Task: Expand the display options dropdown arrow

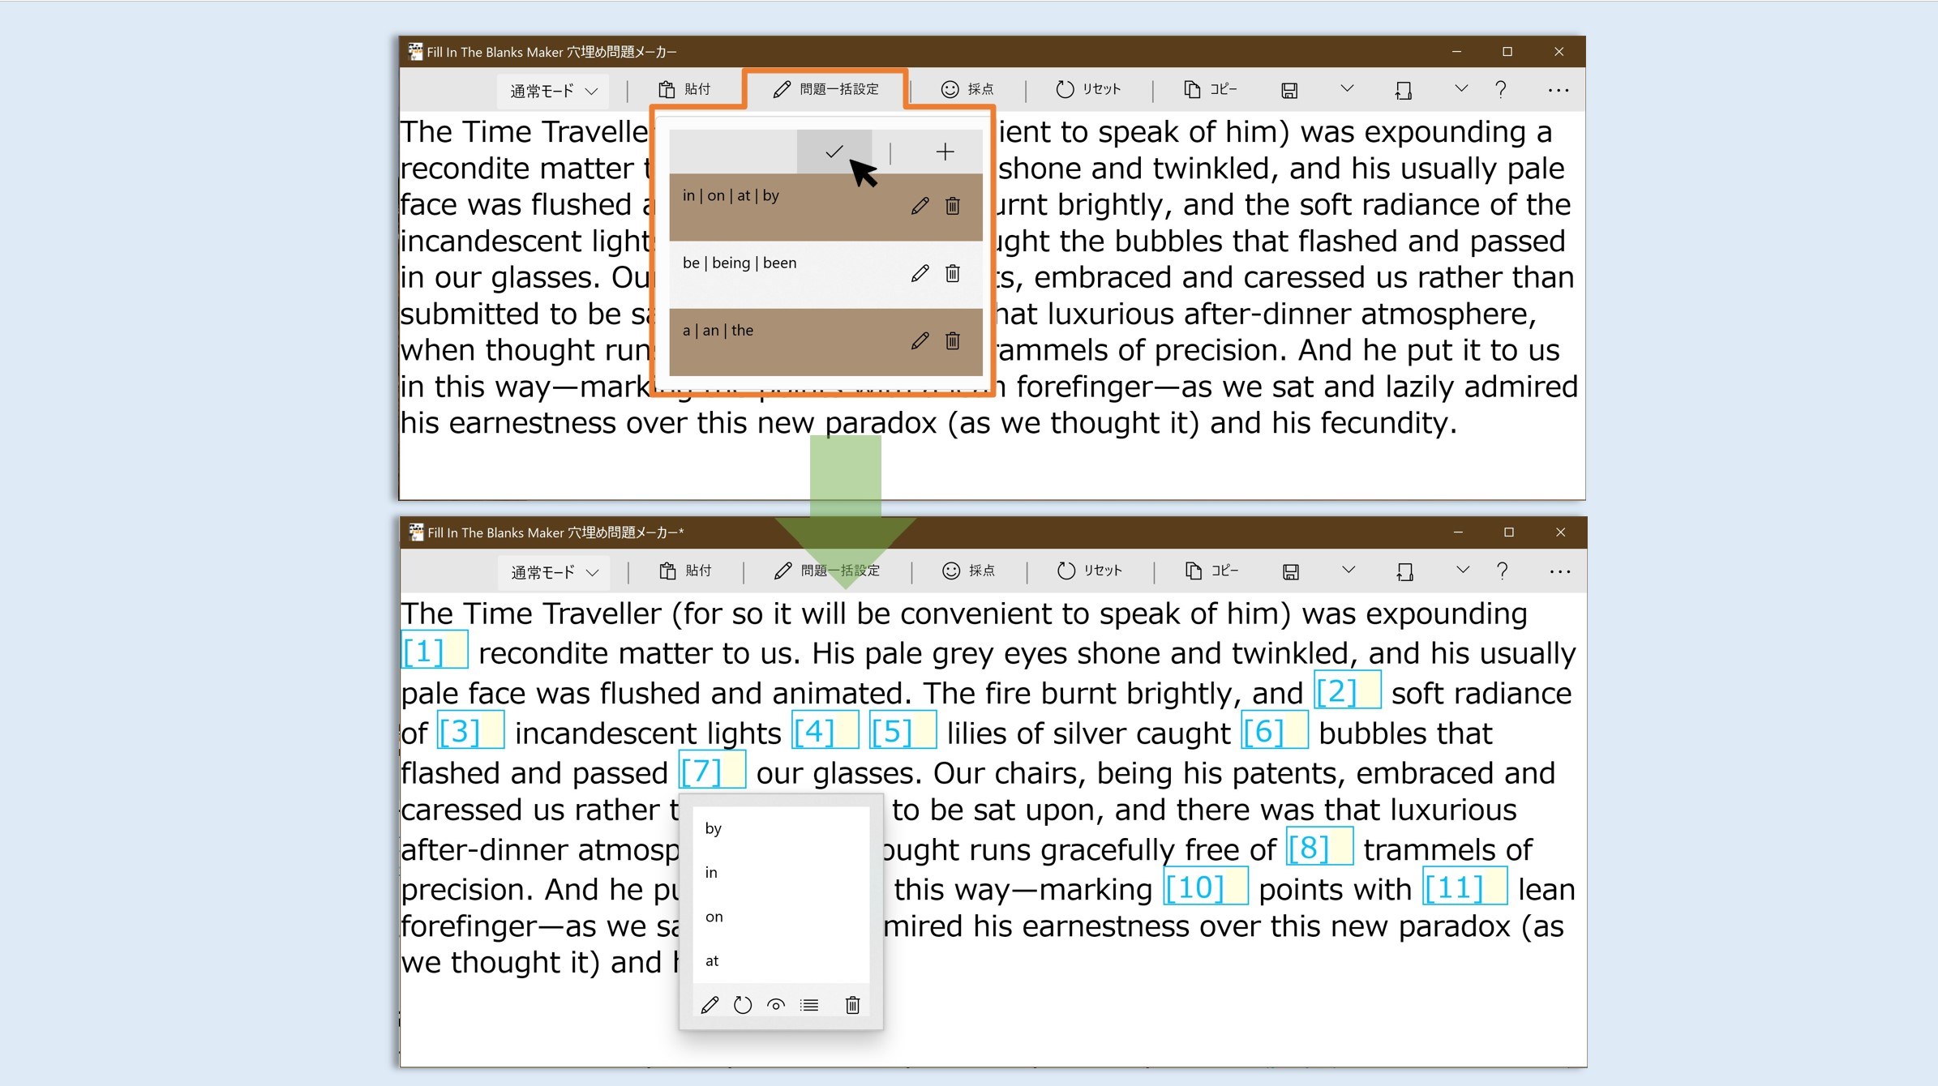Action: 1460,89
